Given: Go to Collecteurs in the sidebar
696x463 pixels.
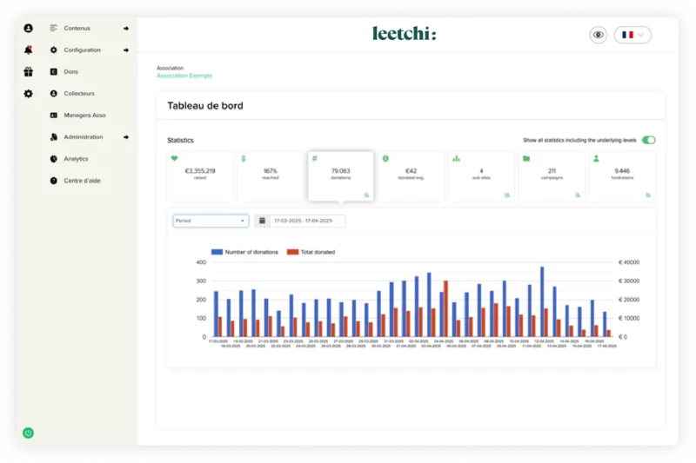Looking at the screenshot, I should pyautogui.click(x=79, y=94).
